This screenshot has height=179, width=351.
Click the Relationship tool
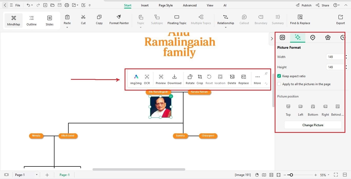click(x=226, y=19)
